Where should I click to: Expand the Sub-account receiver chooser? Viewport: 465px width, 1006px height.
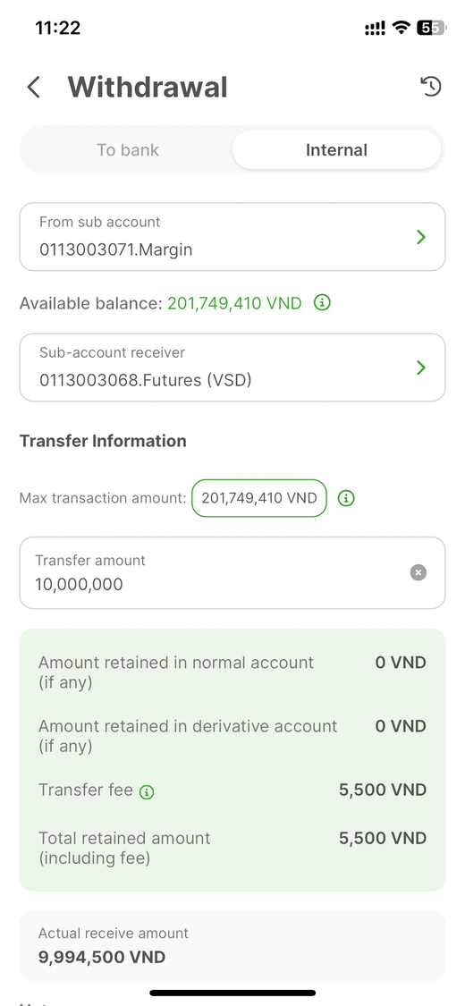tap(232, 368)
